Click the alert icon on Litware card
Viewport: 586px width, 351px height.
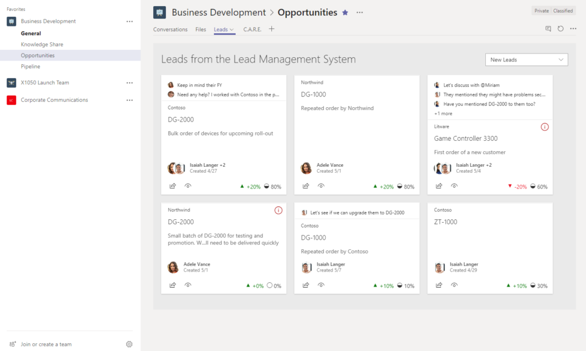tap(544, 127)
